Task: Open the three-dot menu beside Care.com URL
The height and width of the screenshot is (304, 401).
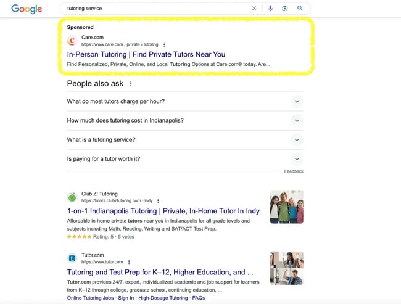Action: [x=164, y=44]
